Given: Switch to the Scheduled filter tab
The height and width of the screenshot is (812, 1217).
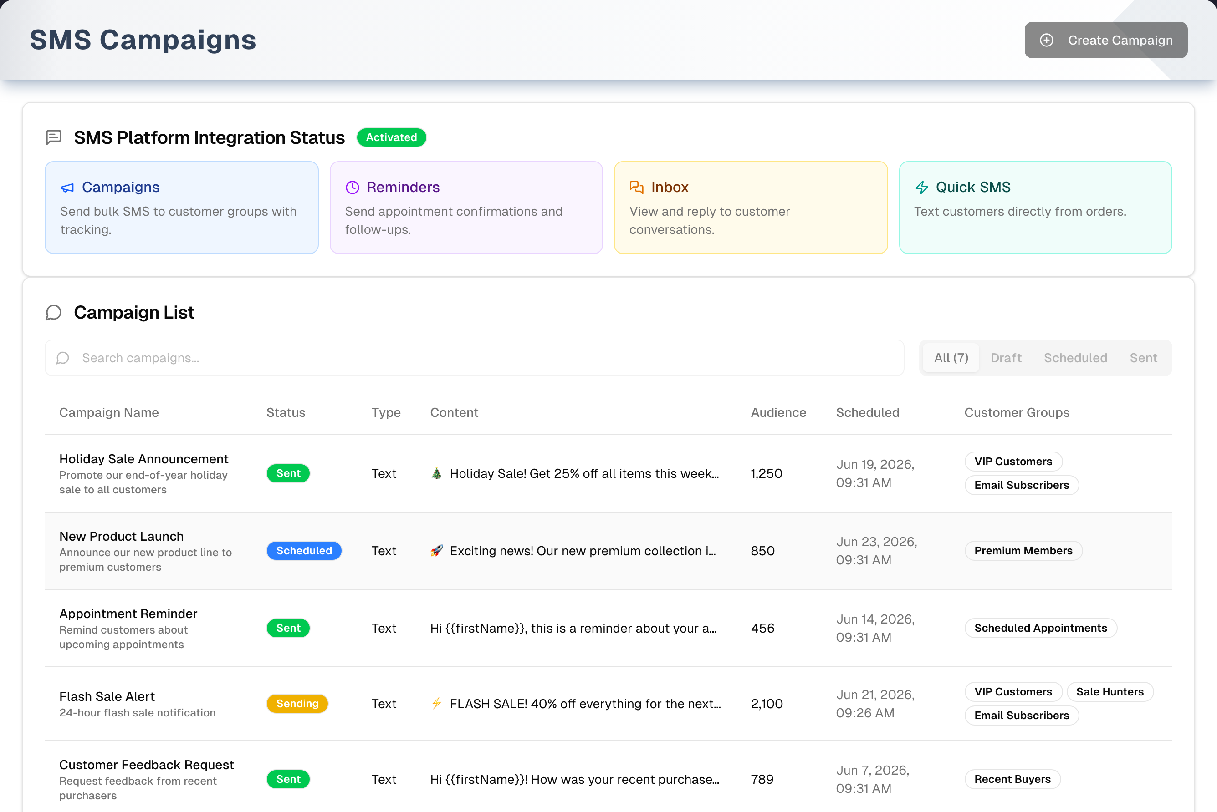Looking at the screenshot, I should pos(1075,358).
